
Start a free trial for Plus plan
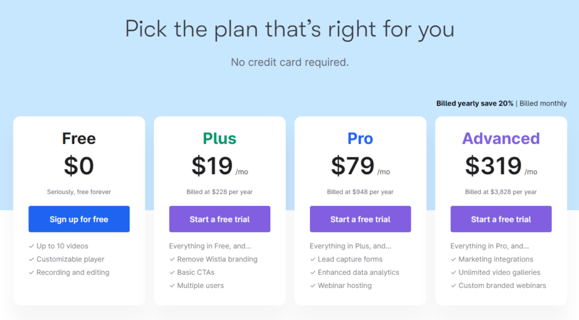(x=220, y=219)
